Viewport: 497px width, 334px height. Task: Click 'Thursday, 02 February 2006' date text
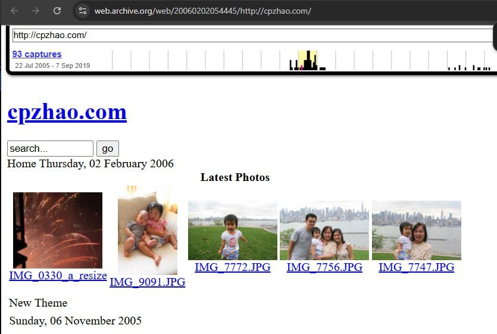[107, 164]
